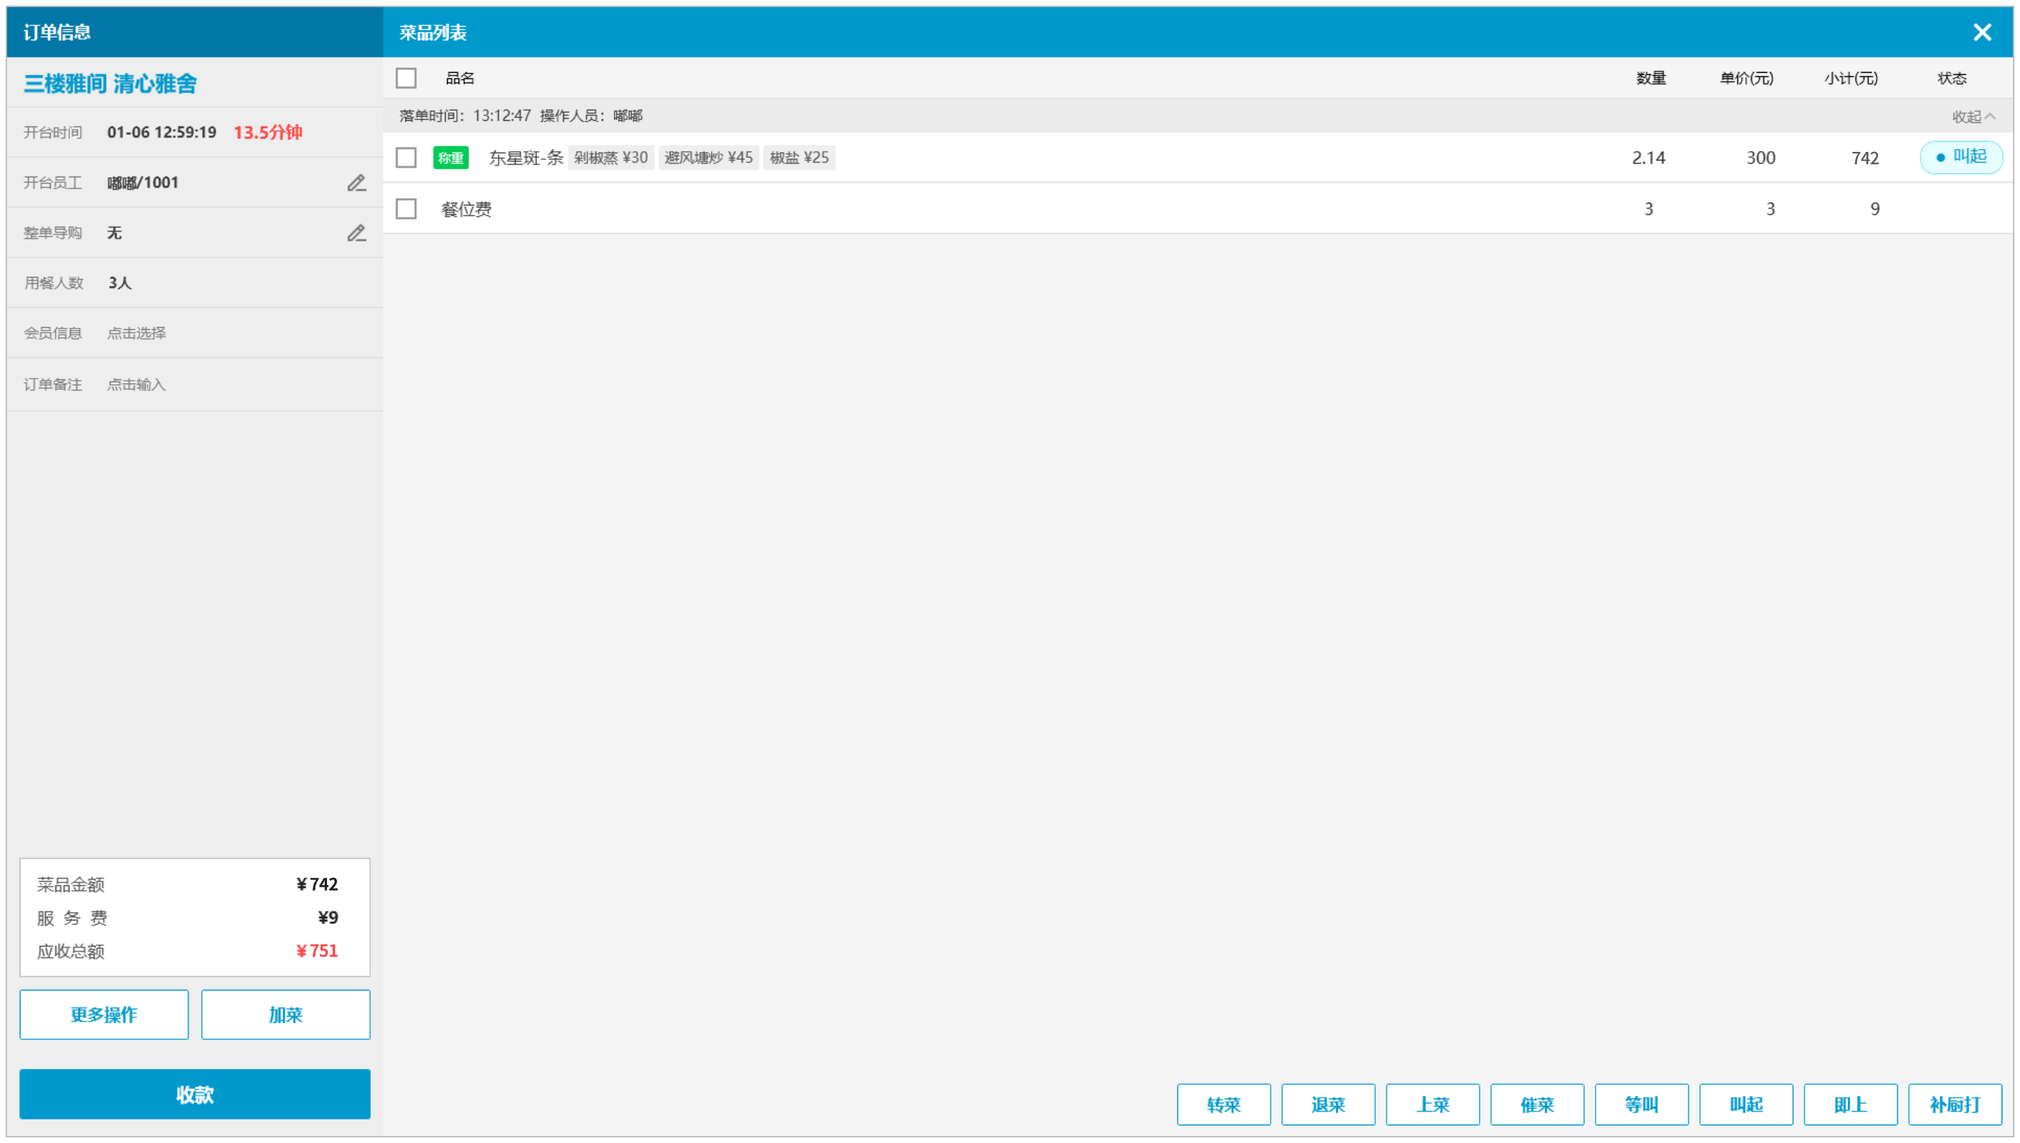This screenshot has height=1143, width=2020.
Task: Close the 菜品列表 panel with X
Action: [1980, 32]
